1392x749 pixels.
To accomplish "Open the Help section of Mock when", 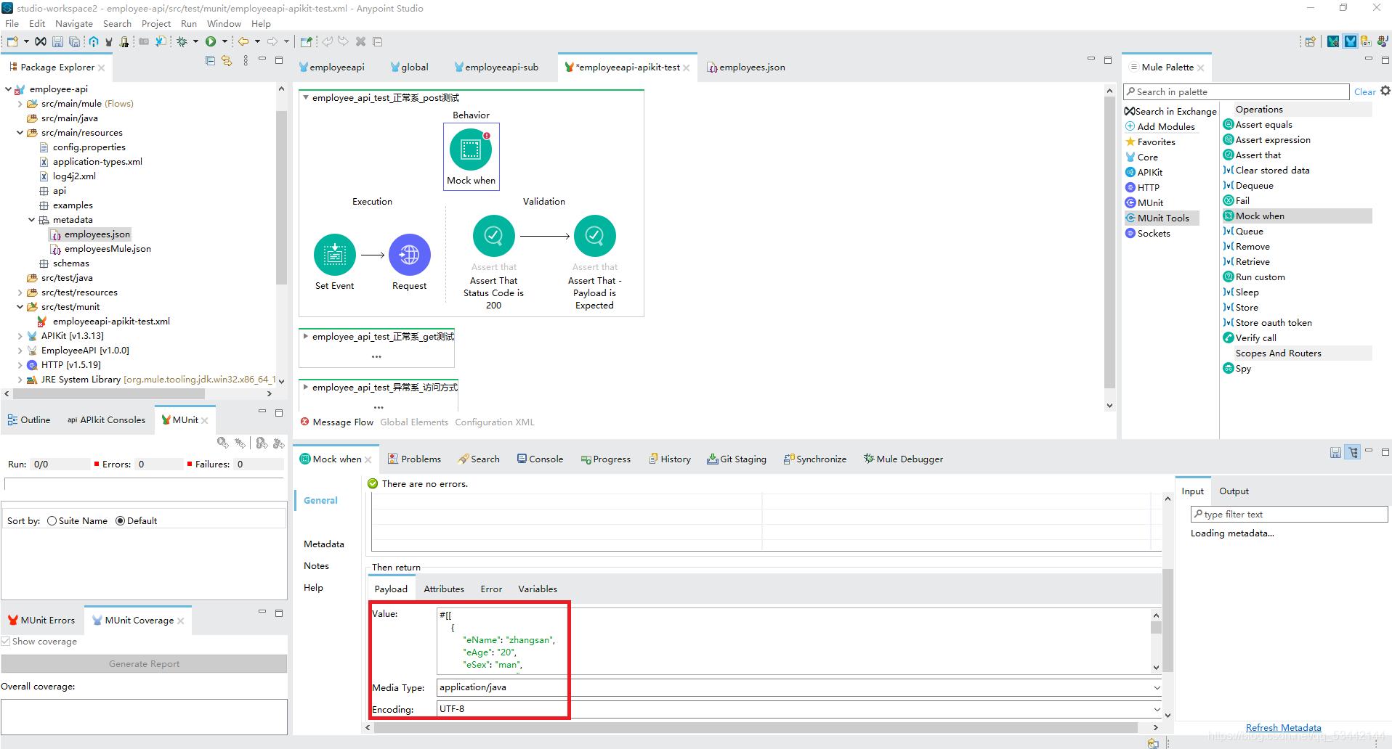I will [x=313, y=587].
